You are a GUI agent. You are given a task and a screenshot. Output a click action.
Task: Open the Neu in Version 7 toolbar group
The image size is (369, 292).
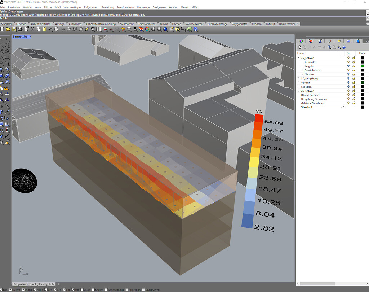tap(288, 23)
